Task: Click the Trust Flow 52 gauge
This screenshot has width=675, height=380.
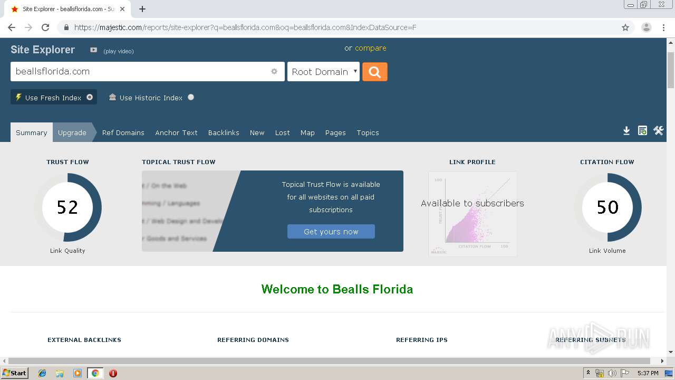Action: pos(67,207)
